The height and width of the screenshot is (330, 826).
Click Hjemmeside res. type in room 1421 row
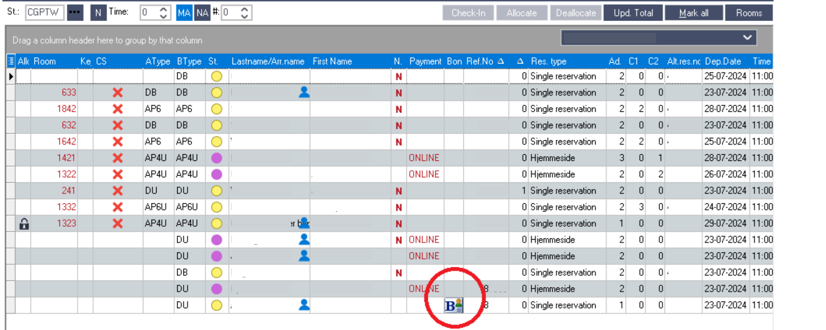click(553, 158)
